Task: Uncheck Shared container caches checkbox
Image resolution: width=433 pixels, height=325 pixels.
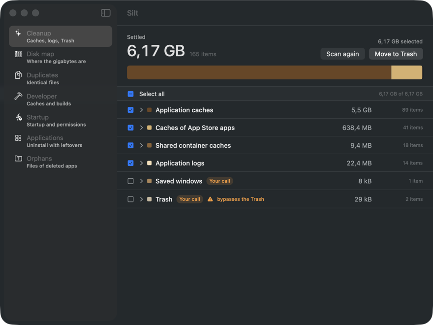Action: (130, 145)
